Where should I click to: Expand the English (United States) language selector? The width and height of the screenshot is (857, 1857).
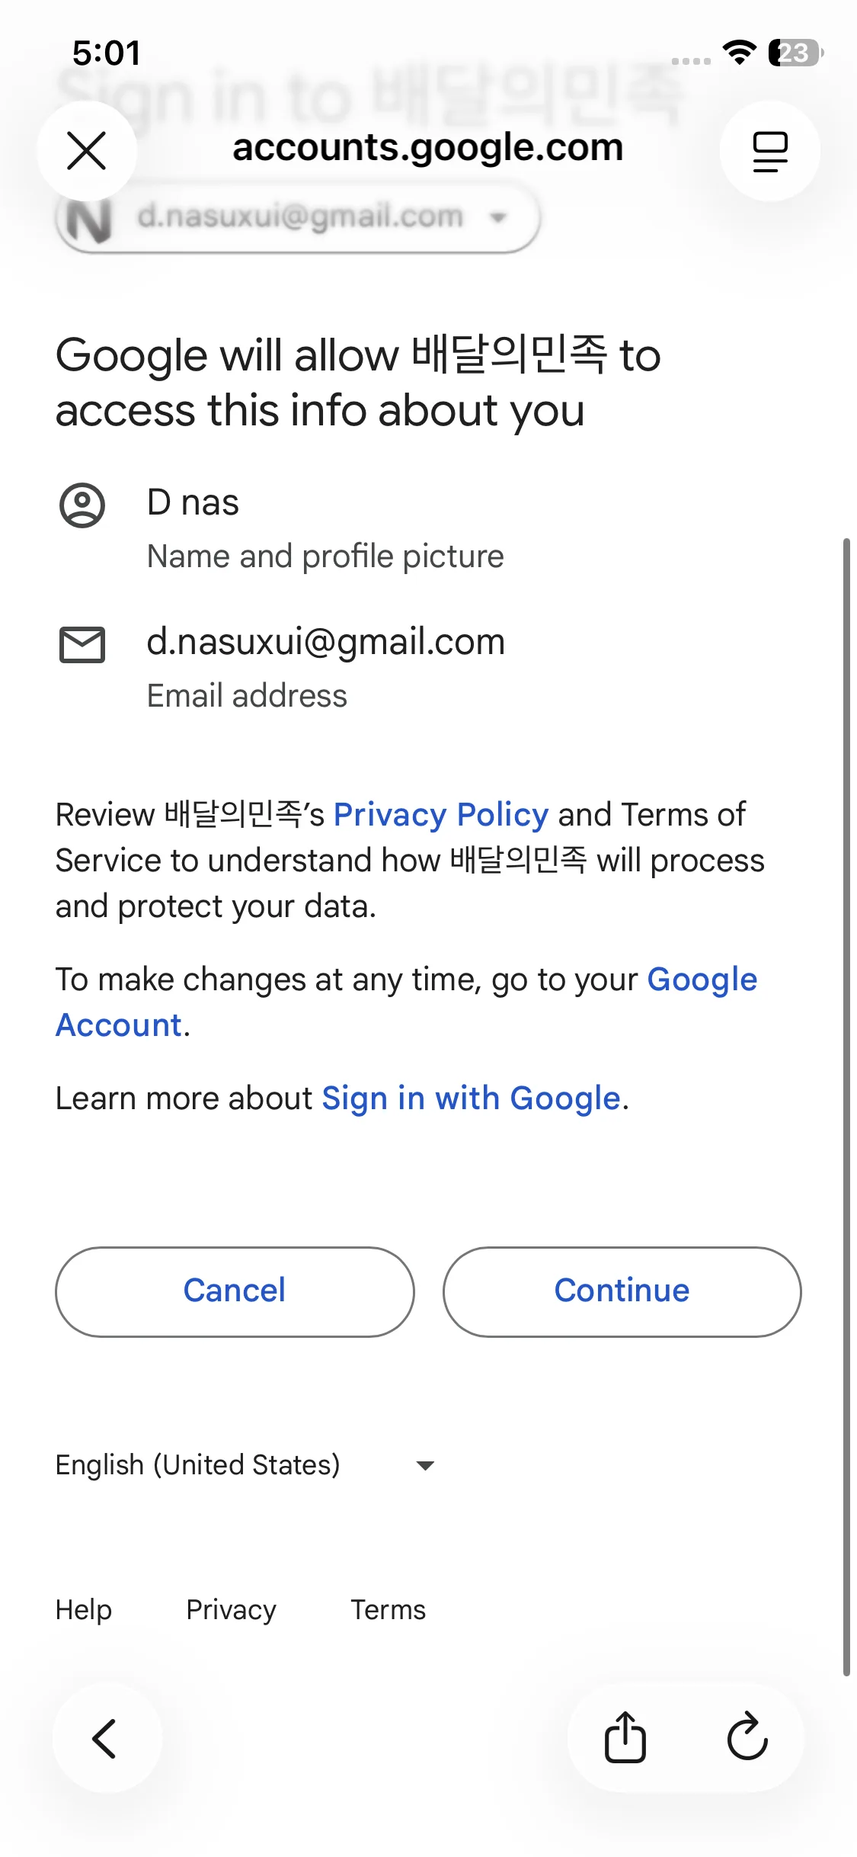(198, 1464)
